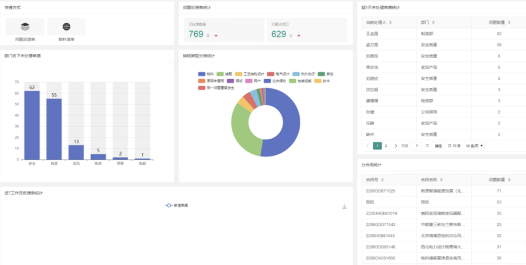Click the red trend arrow beside 629
This screenshot has height=265, width=526.
tap(300, 36)
